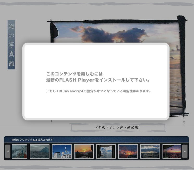Open the clouds seen through window thumbnail

(x=106, y=151)
